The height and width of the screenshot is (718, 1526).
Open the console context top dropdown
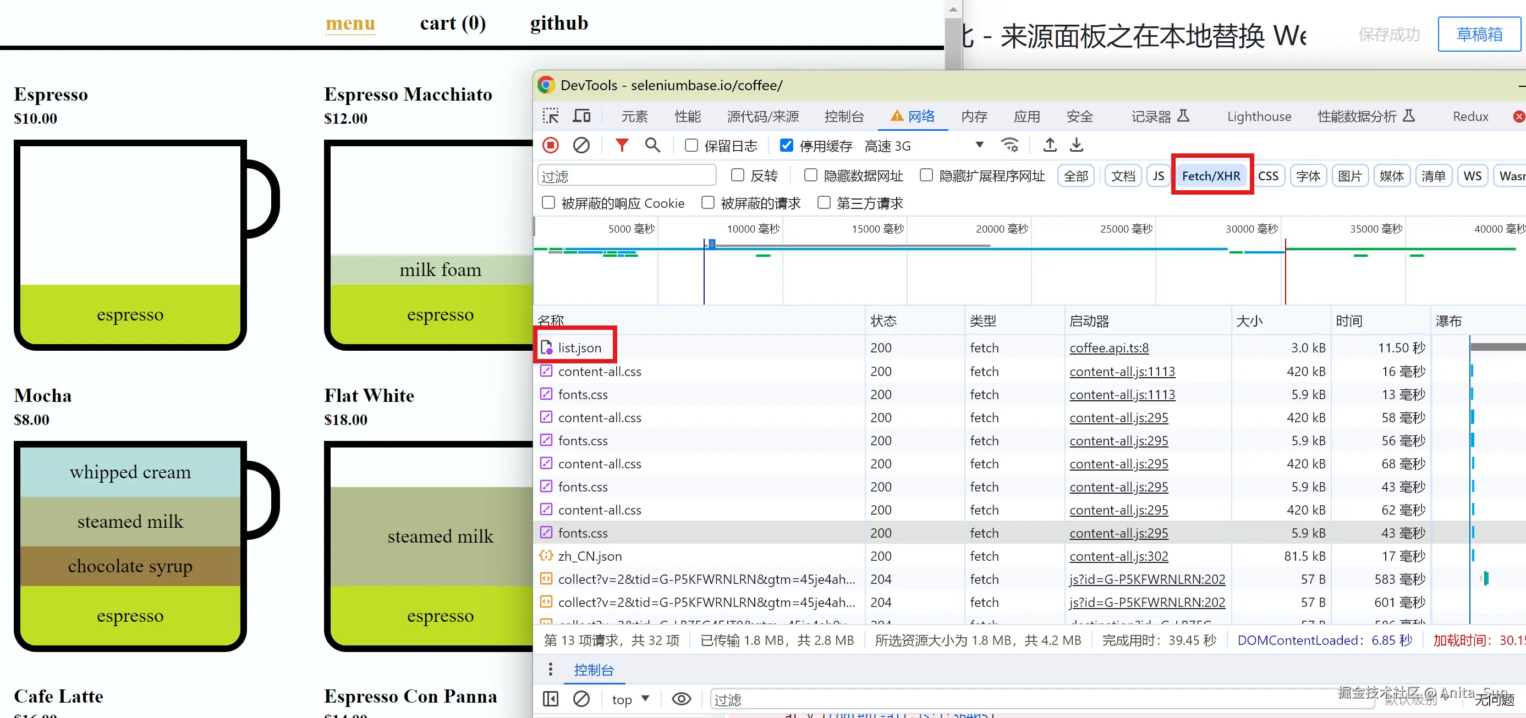tap(630, 699)
